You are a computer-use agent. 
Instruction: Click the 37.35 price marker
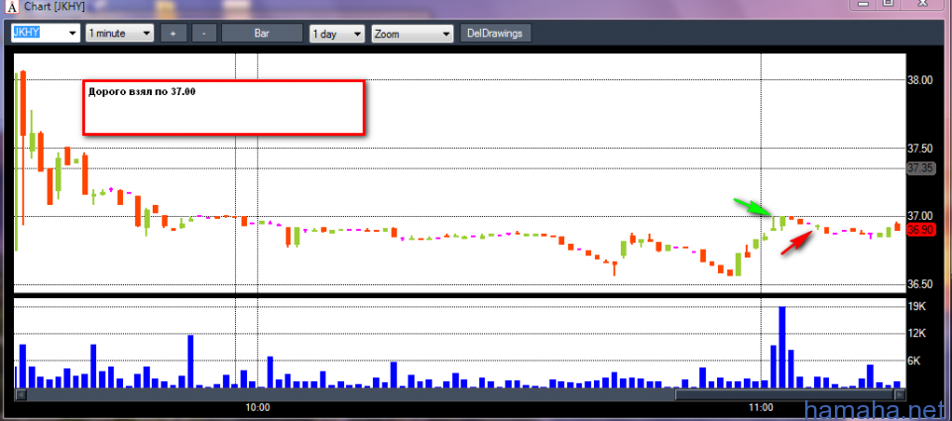(x=919, y=168)
